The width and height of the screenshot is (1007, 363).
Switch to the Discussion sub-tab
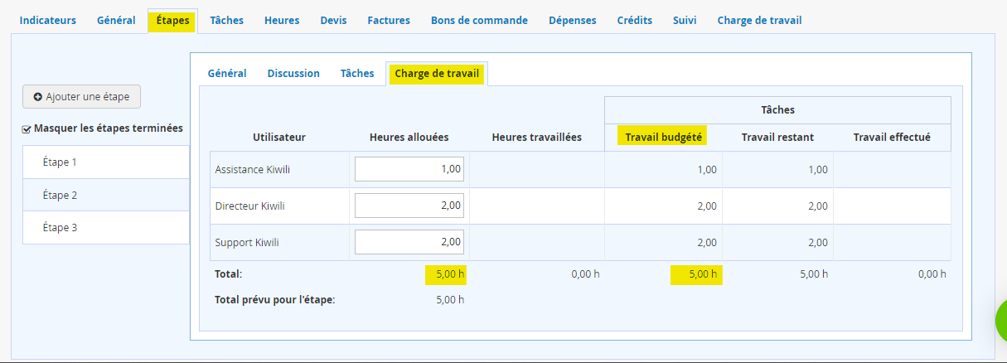[x=293, y=73]
